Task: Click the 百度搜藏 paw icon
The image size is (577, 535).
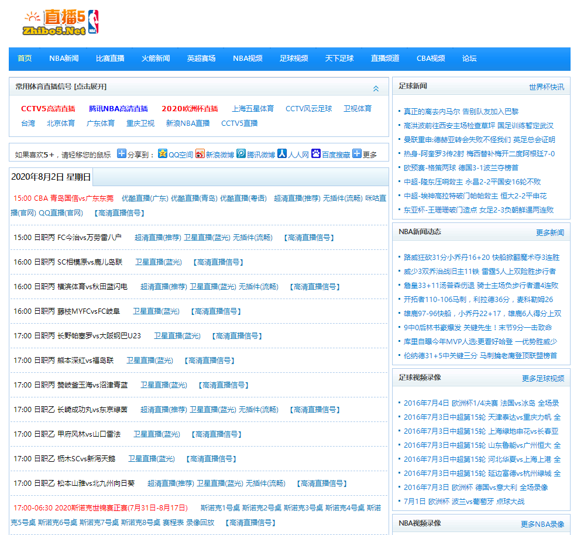Action: pos(316,153)
